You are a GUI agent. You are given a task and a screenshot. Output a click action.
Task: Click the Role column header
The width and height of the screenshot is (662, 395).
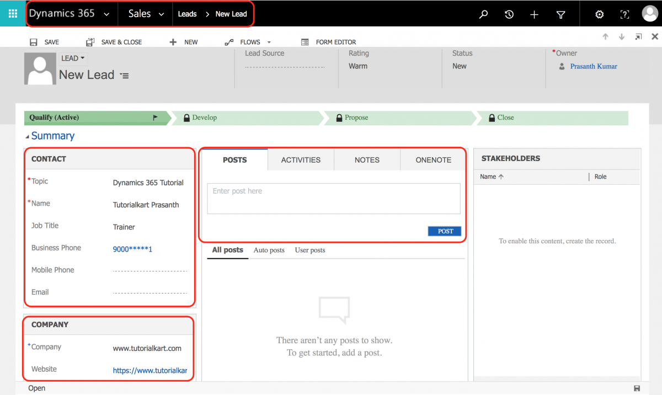coord(601,177)
